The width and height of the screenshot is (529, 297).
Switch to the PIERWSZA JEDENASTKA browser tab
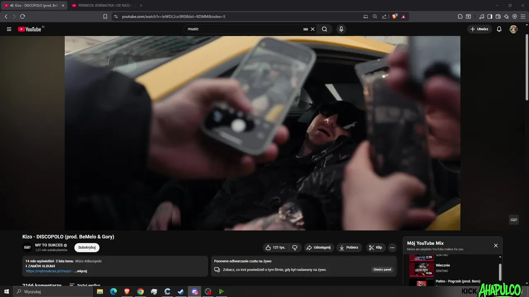pyautogui.click(x=102, y=5)
